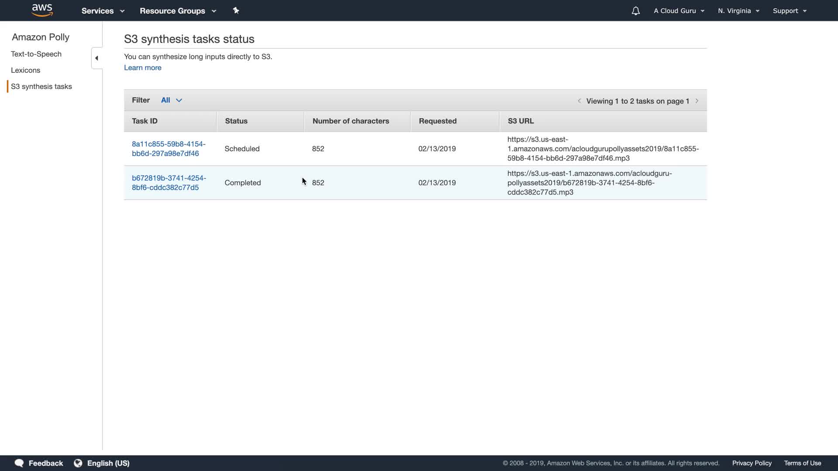The height and width of the screenshot is (471, 838).
Task: Click the pin shortcuts icon
Action: pos(236,10)
